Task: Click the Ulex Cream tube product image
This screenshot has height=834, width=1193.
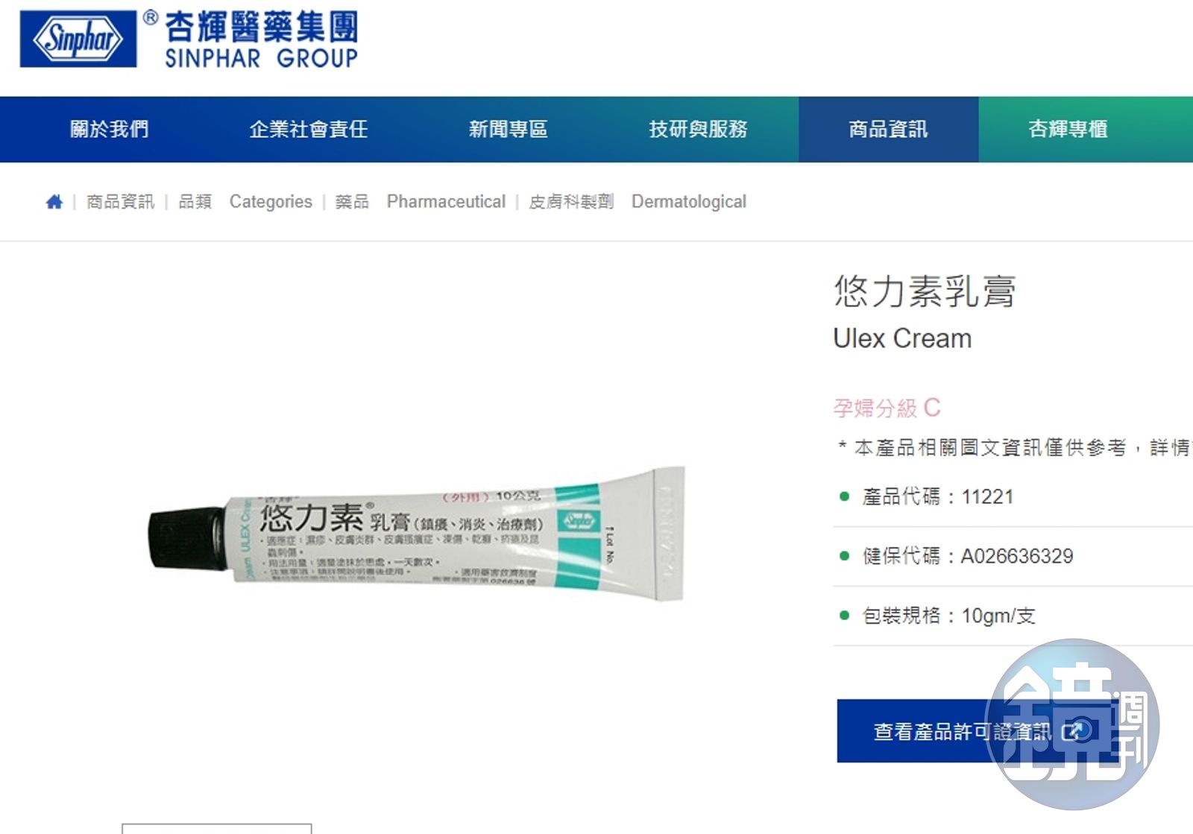Action: [417, 534]
